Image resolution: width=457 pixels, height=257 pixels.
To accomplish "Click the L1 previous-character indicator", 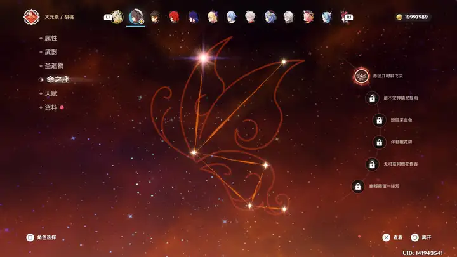I will 108,17.
